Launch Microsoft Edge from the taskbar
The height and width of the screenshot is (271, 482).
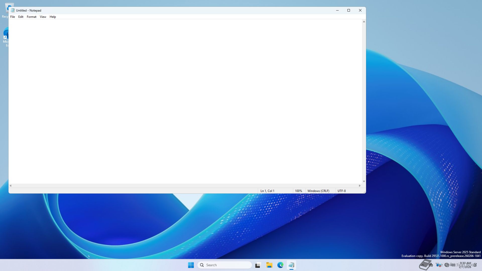pos(280,265)
